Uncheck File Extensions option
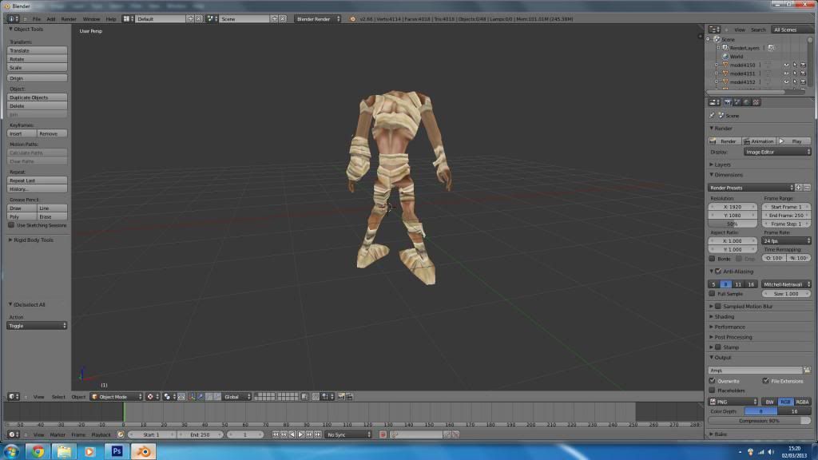This screenshot has height=460, width=818. pos(765,381)
